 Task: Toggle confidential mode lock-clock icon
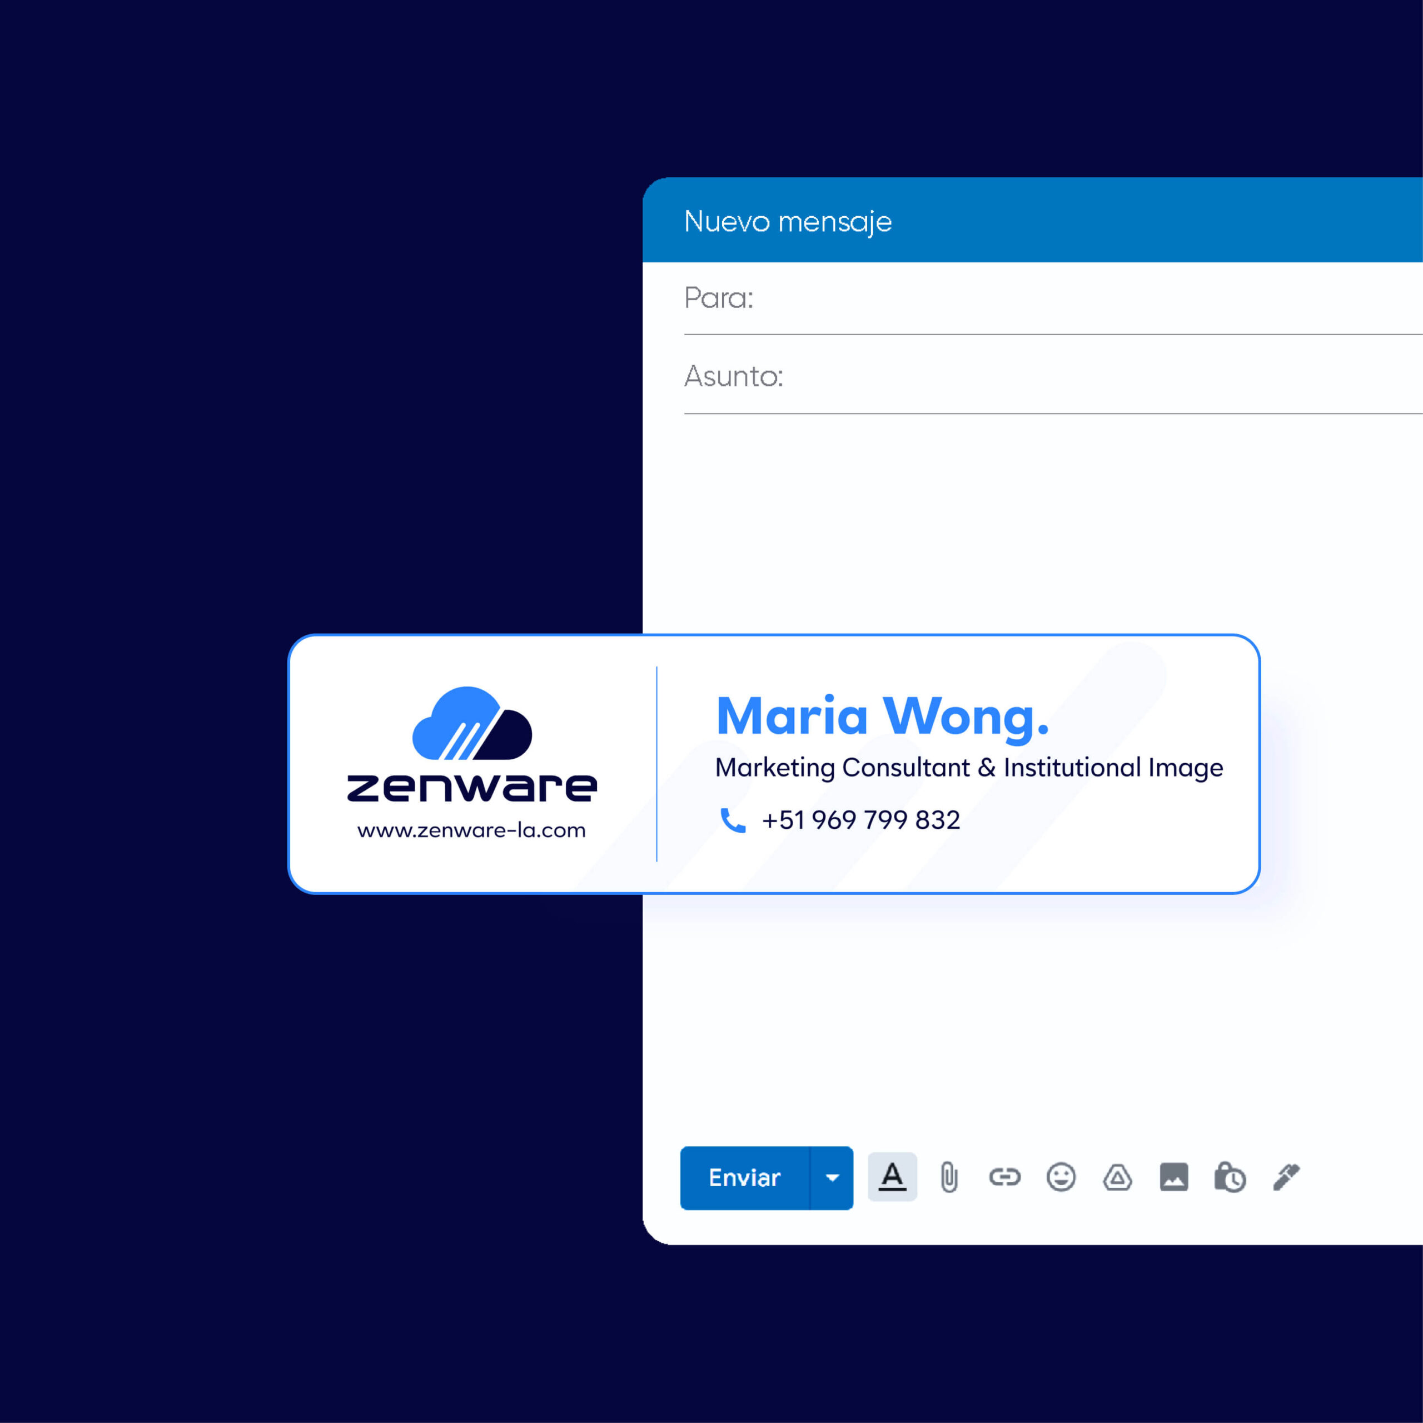point(1230,1177)
